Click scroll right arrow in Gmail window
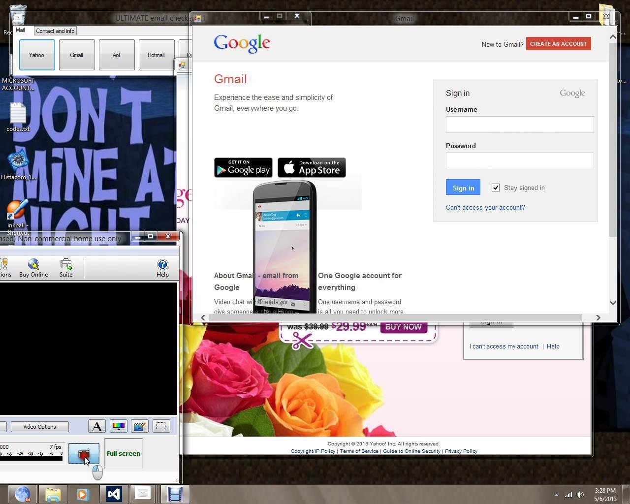The image size is (630, 504). click(x=598, y=317)
